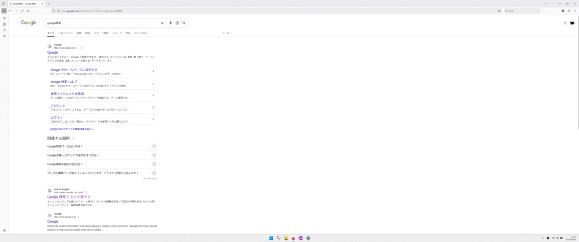The width and height of the screenshot is (579, 242).
Task: Open the アカウント sitelink
Action: (58, 106)
